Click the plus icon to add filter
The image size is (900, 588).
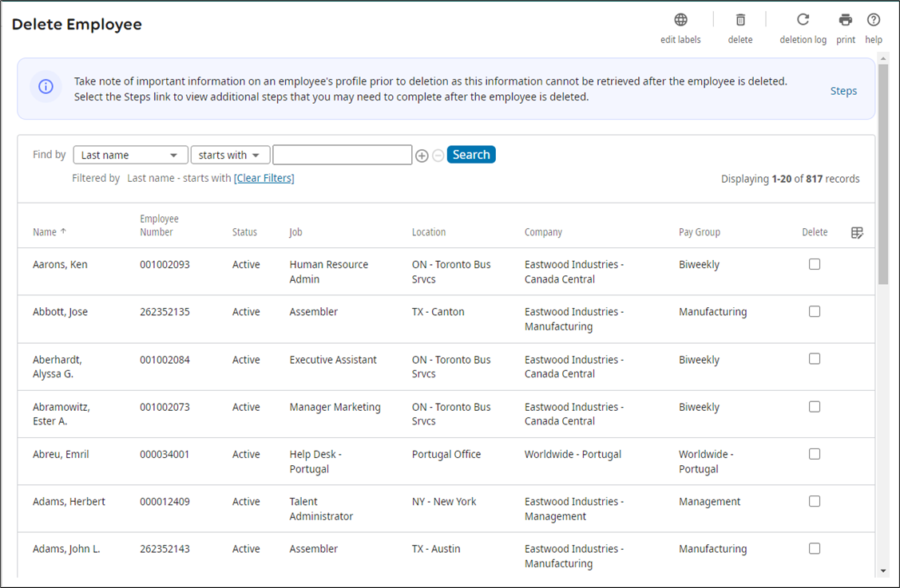point(422,156)
